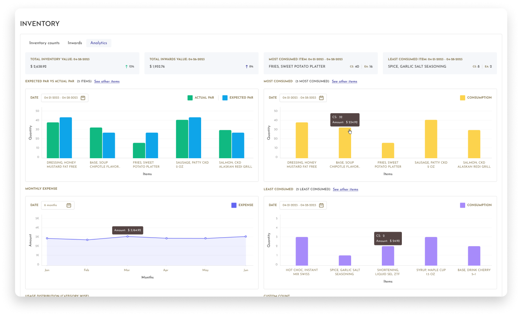The height and width of the screenshot is (316, 520).
Task: Toggle the Actual Par legend series
Action: coord(201,98)
